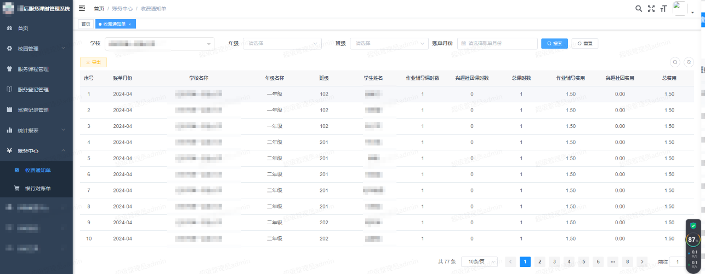Viewport: 705px width, 274px height.
Task: Click the yellow 导出 export button
Action: coord(93,62)
